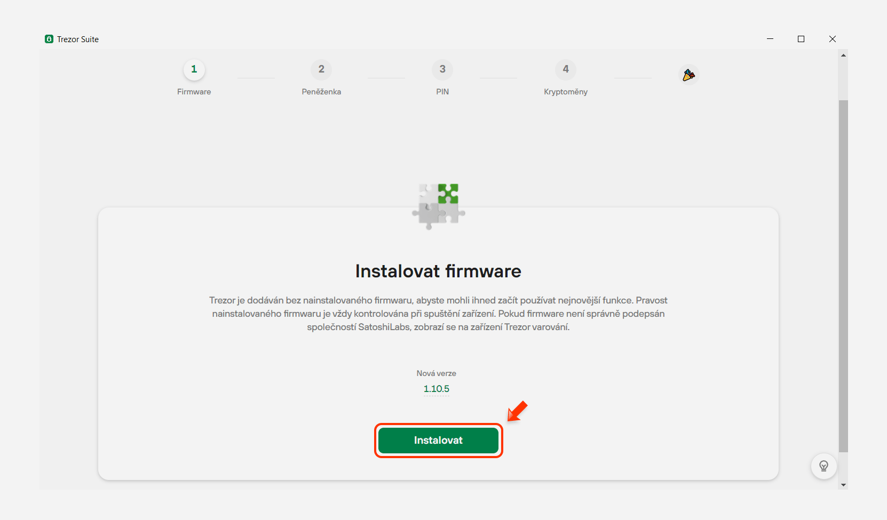Click the party popper final step icon
Viewport: 887px width, 520px height.
pyautogui.click(x=689, y=75)
